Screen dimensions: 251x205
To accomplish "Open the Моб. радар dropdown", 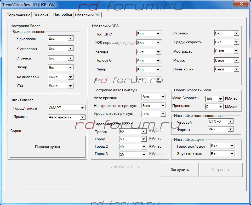I will tap(227, 51).
